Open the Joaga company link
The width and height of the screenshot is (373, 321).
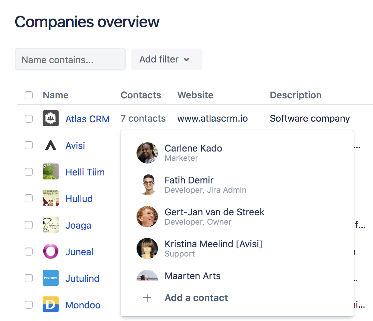[78, 225]
